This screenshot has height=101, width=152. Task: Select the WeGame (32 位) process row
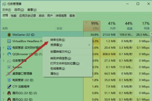point(75,35)
